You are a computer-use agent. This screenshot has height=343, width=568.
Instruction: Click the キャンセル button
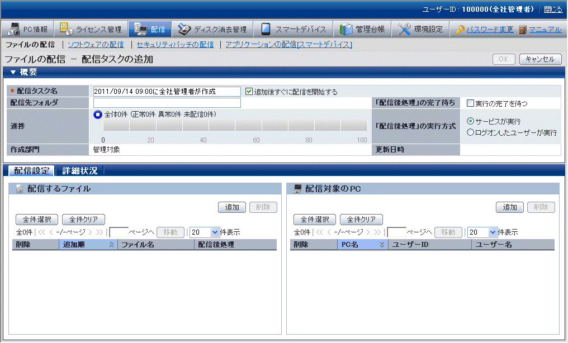pos(540,59)
